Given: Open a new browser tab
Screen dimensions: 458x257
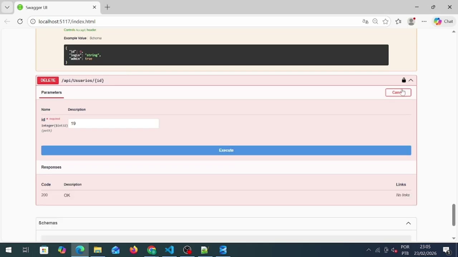Looking at the screenshot, I should click(x=107, y=7).
